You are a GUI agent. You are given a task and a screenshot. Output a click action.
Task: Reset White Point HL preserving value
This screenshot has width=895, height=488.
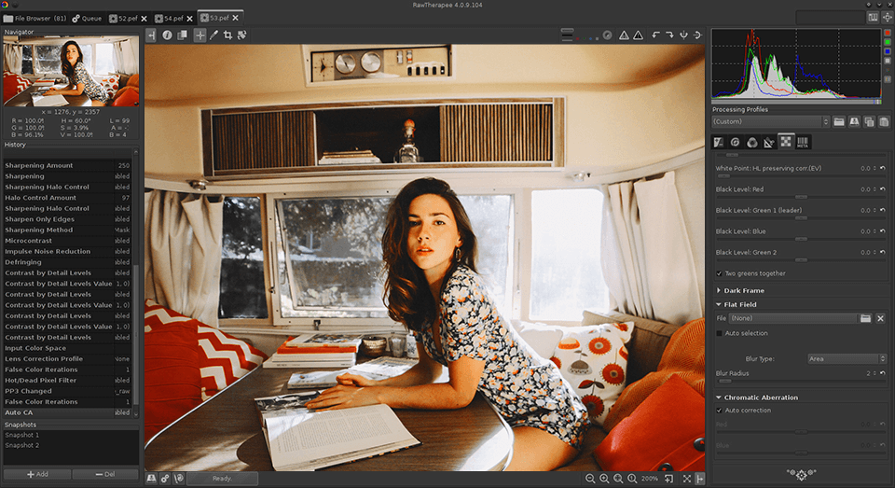pos(883,168)
